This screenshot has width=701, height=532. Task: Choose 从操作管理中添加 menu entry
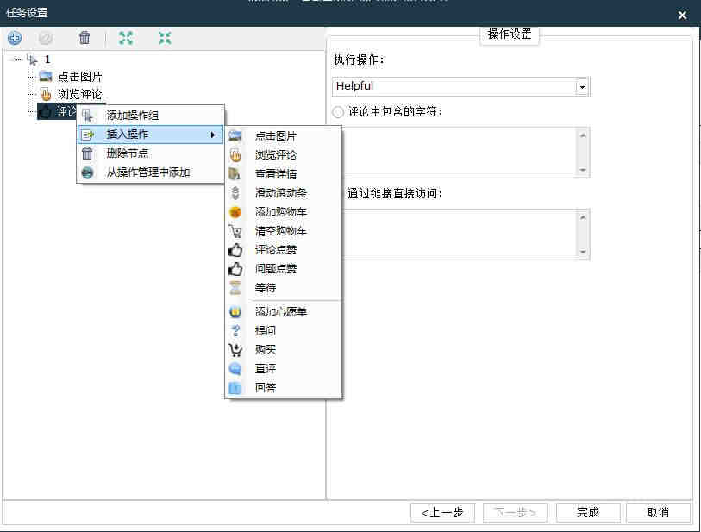151,172
